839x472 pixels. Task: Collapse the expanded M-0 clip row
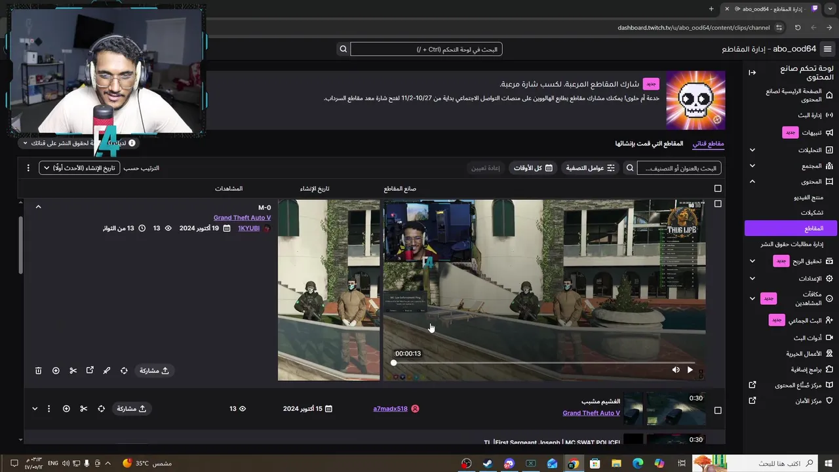[38, 207]
